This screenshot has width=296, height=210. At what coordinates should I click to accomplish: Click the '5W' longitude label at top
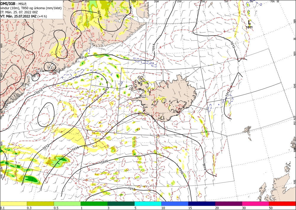pyautogui.click(x=226, y=1)
